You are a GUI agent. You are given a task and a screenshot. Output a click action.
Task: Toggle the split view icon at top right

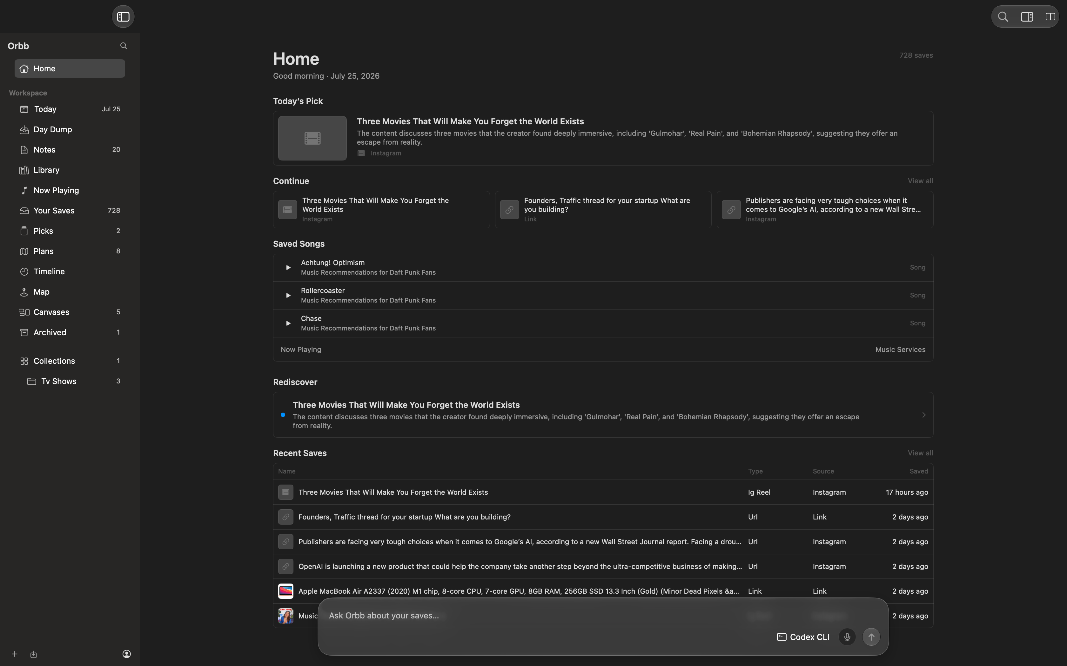pyautogui.click(x=1050, y=17)
